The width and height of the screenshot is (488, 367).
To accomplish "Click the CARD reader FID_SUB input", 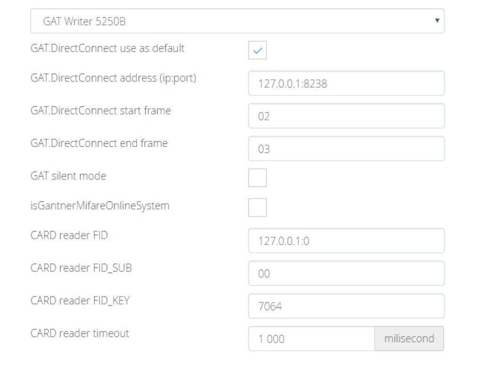I will click(346, 273).
